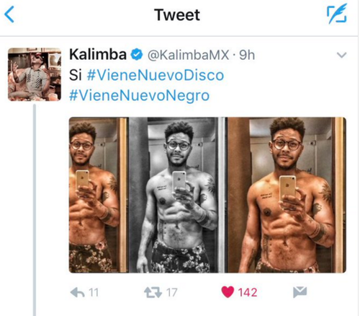Unlike the tweet via red heart
The image size is (360, 316).
coord(228,292)
